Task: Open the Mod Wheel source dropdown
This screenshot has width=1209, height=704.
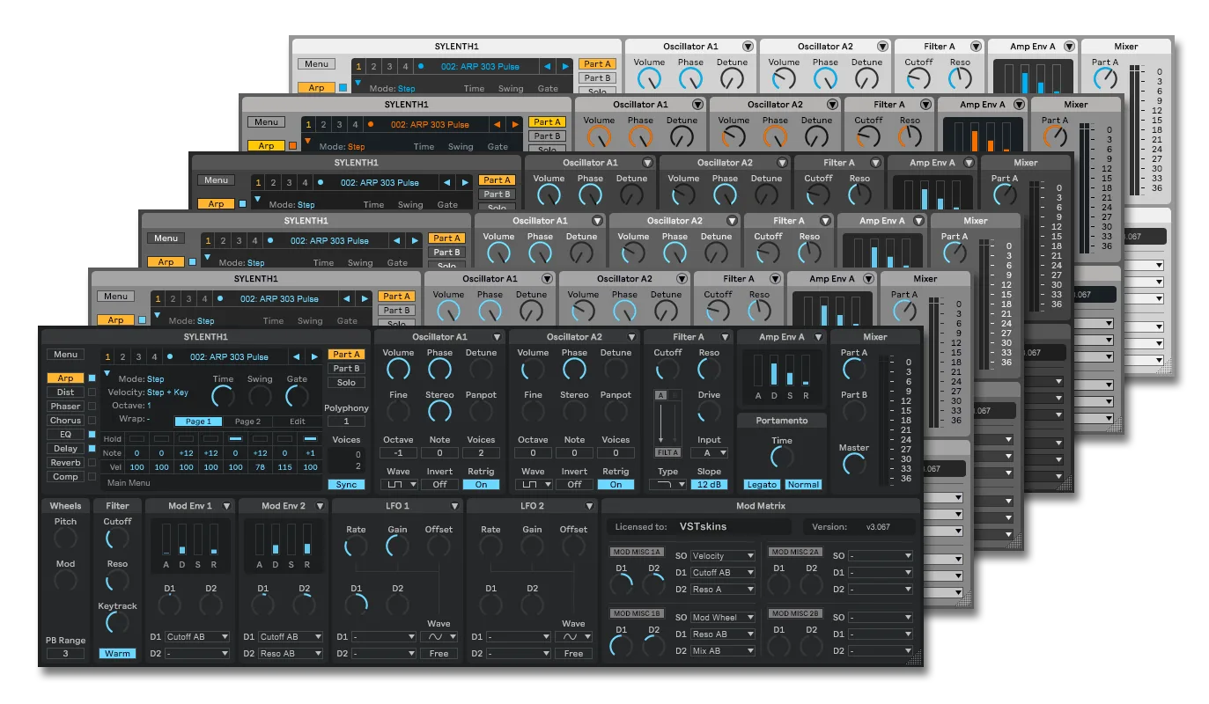Action: coord(723,618)
